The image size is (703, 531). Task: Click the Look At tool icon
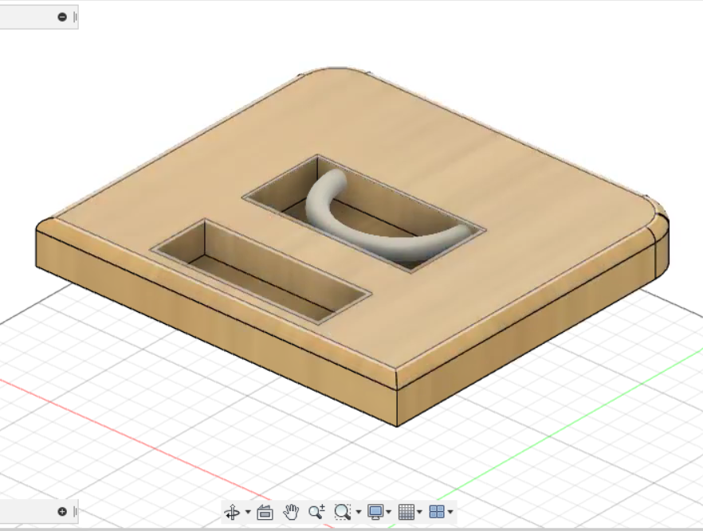265,512
